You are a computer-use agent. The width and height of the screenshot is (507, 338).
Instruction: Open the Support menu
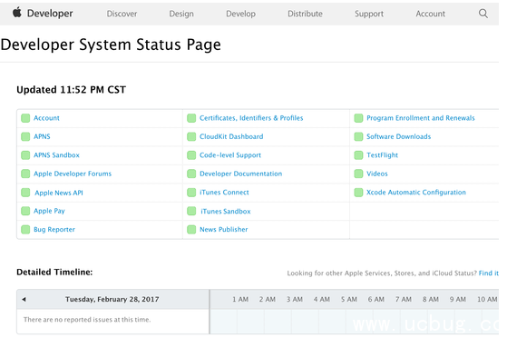coord(369,14)
